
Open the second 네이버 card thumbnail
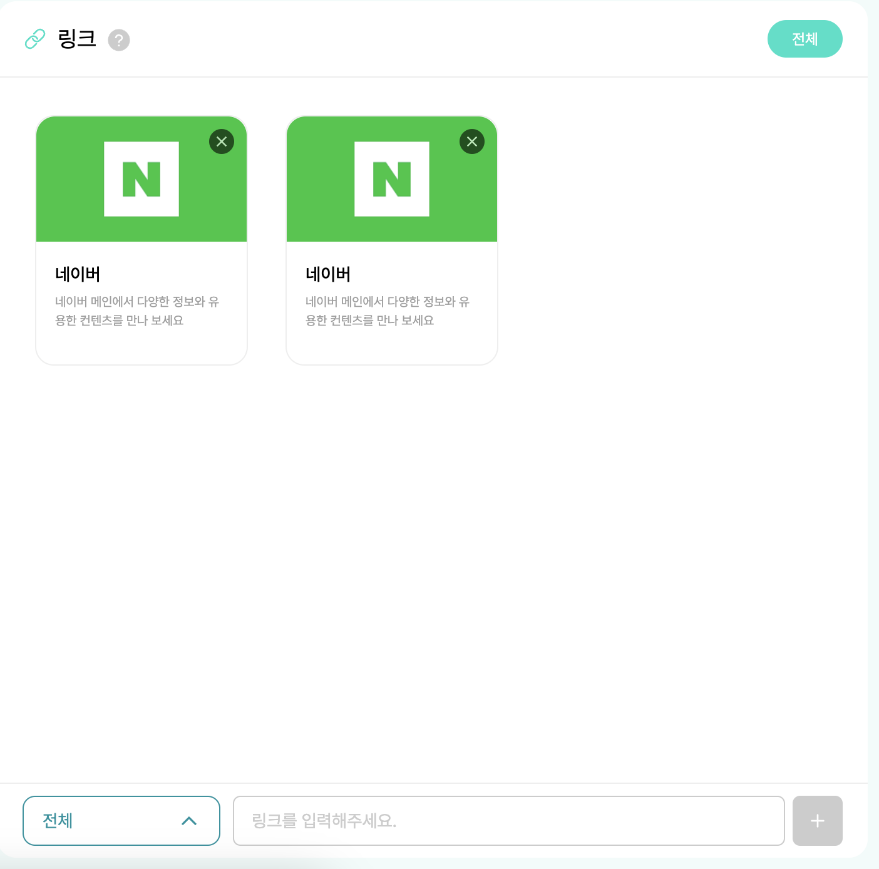392,179
